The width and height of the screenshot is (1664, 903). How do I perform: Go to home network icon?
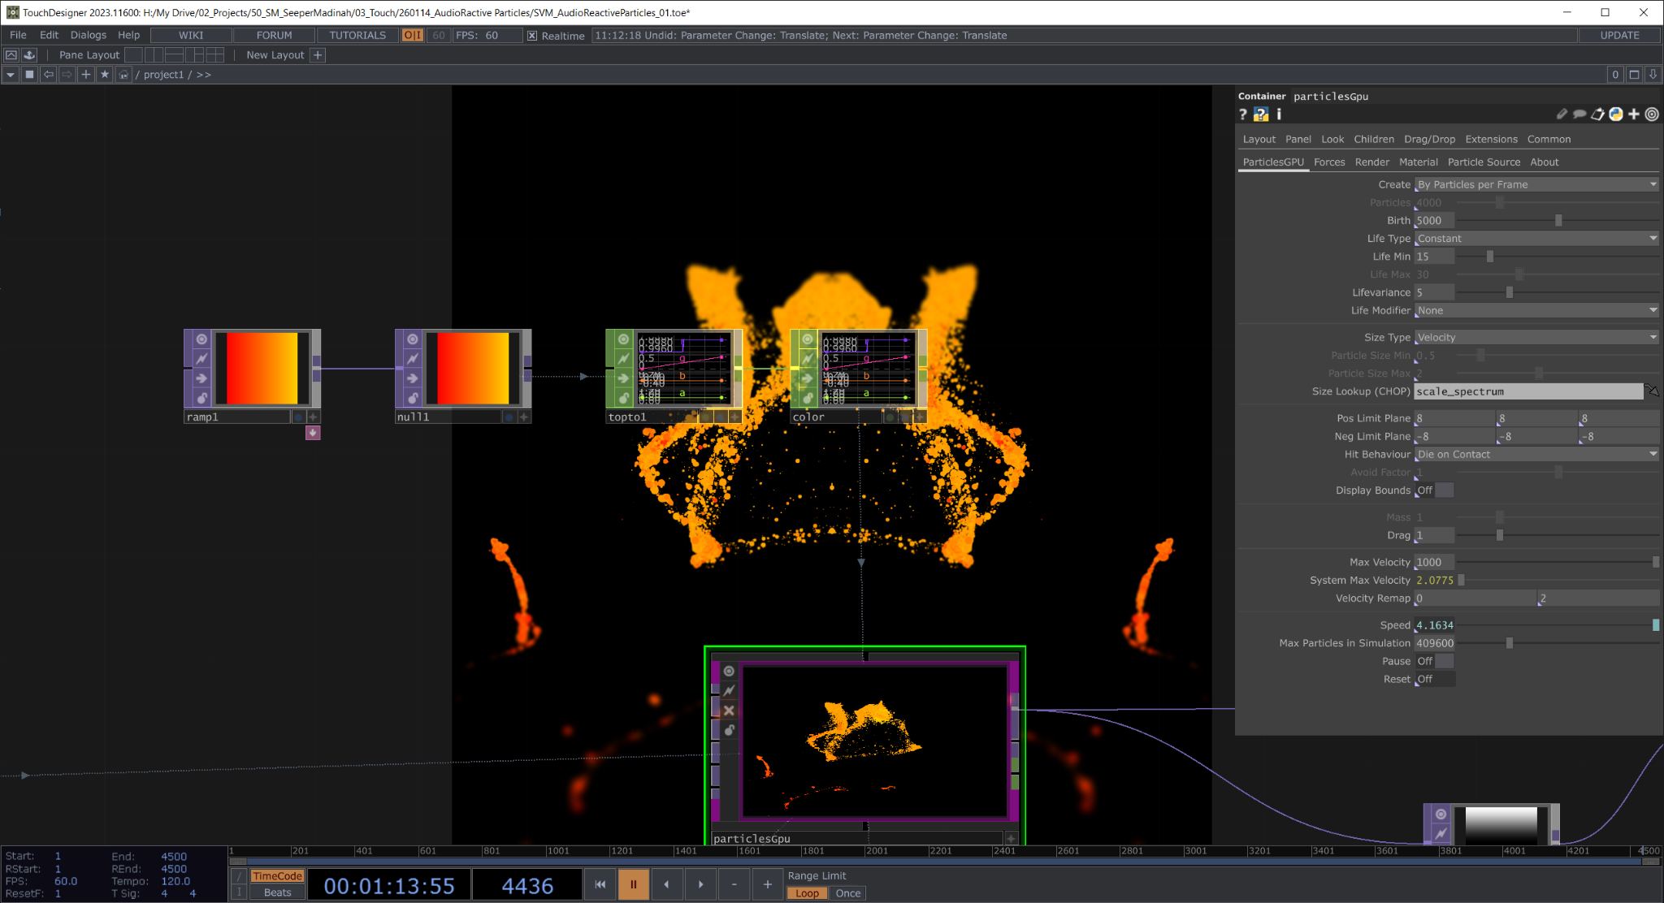click(123, 75)
